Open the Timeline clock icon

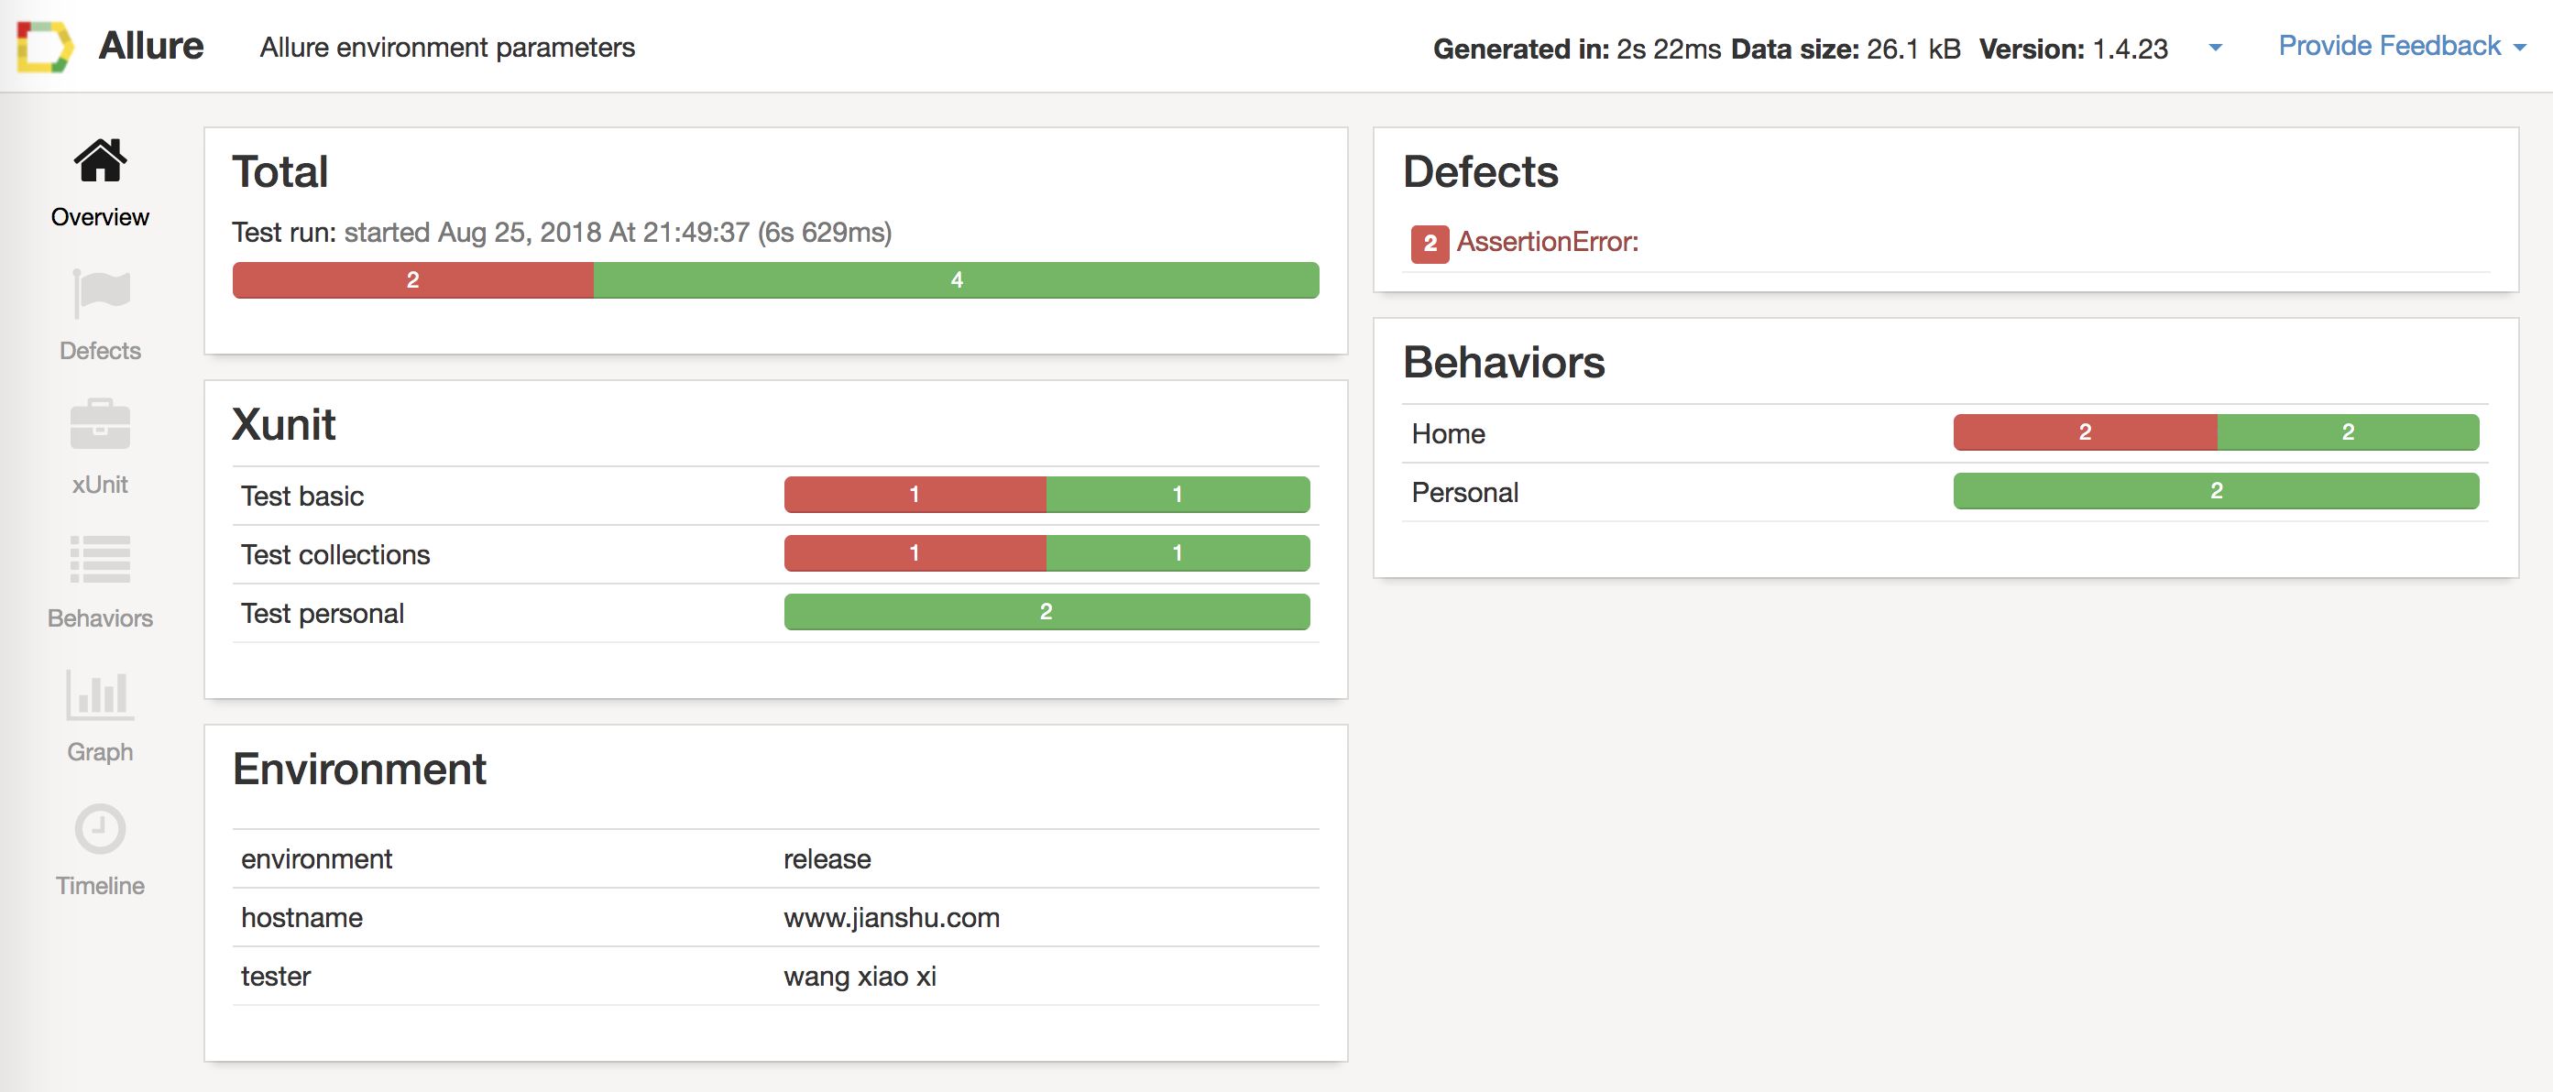coord(100,828)
